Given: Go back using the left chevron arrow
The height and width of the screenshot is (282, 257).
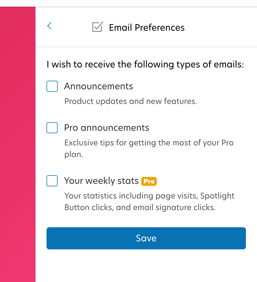Looking at the screenshot, I should pyautogui.click(x=49, y=26).
